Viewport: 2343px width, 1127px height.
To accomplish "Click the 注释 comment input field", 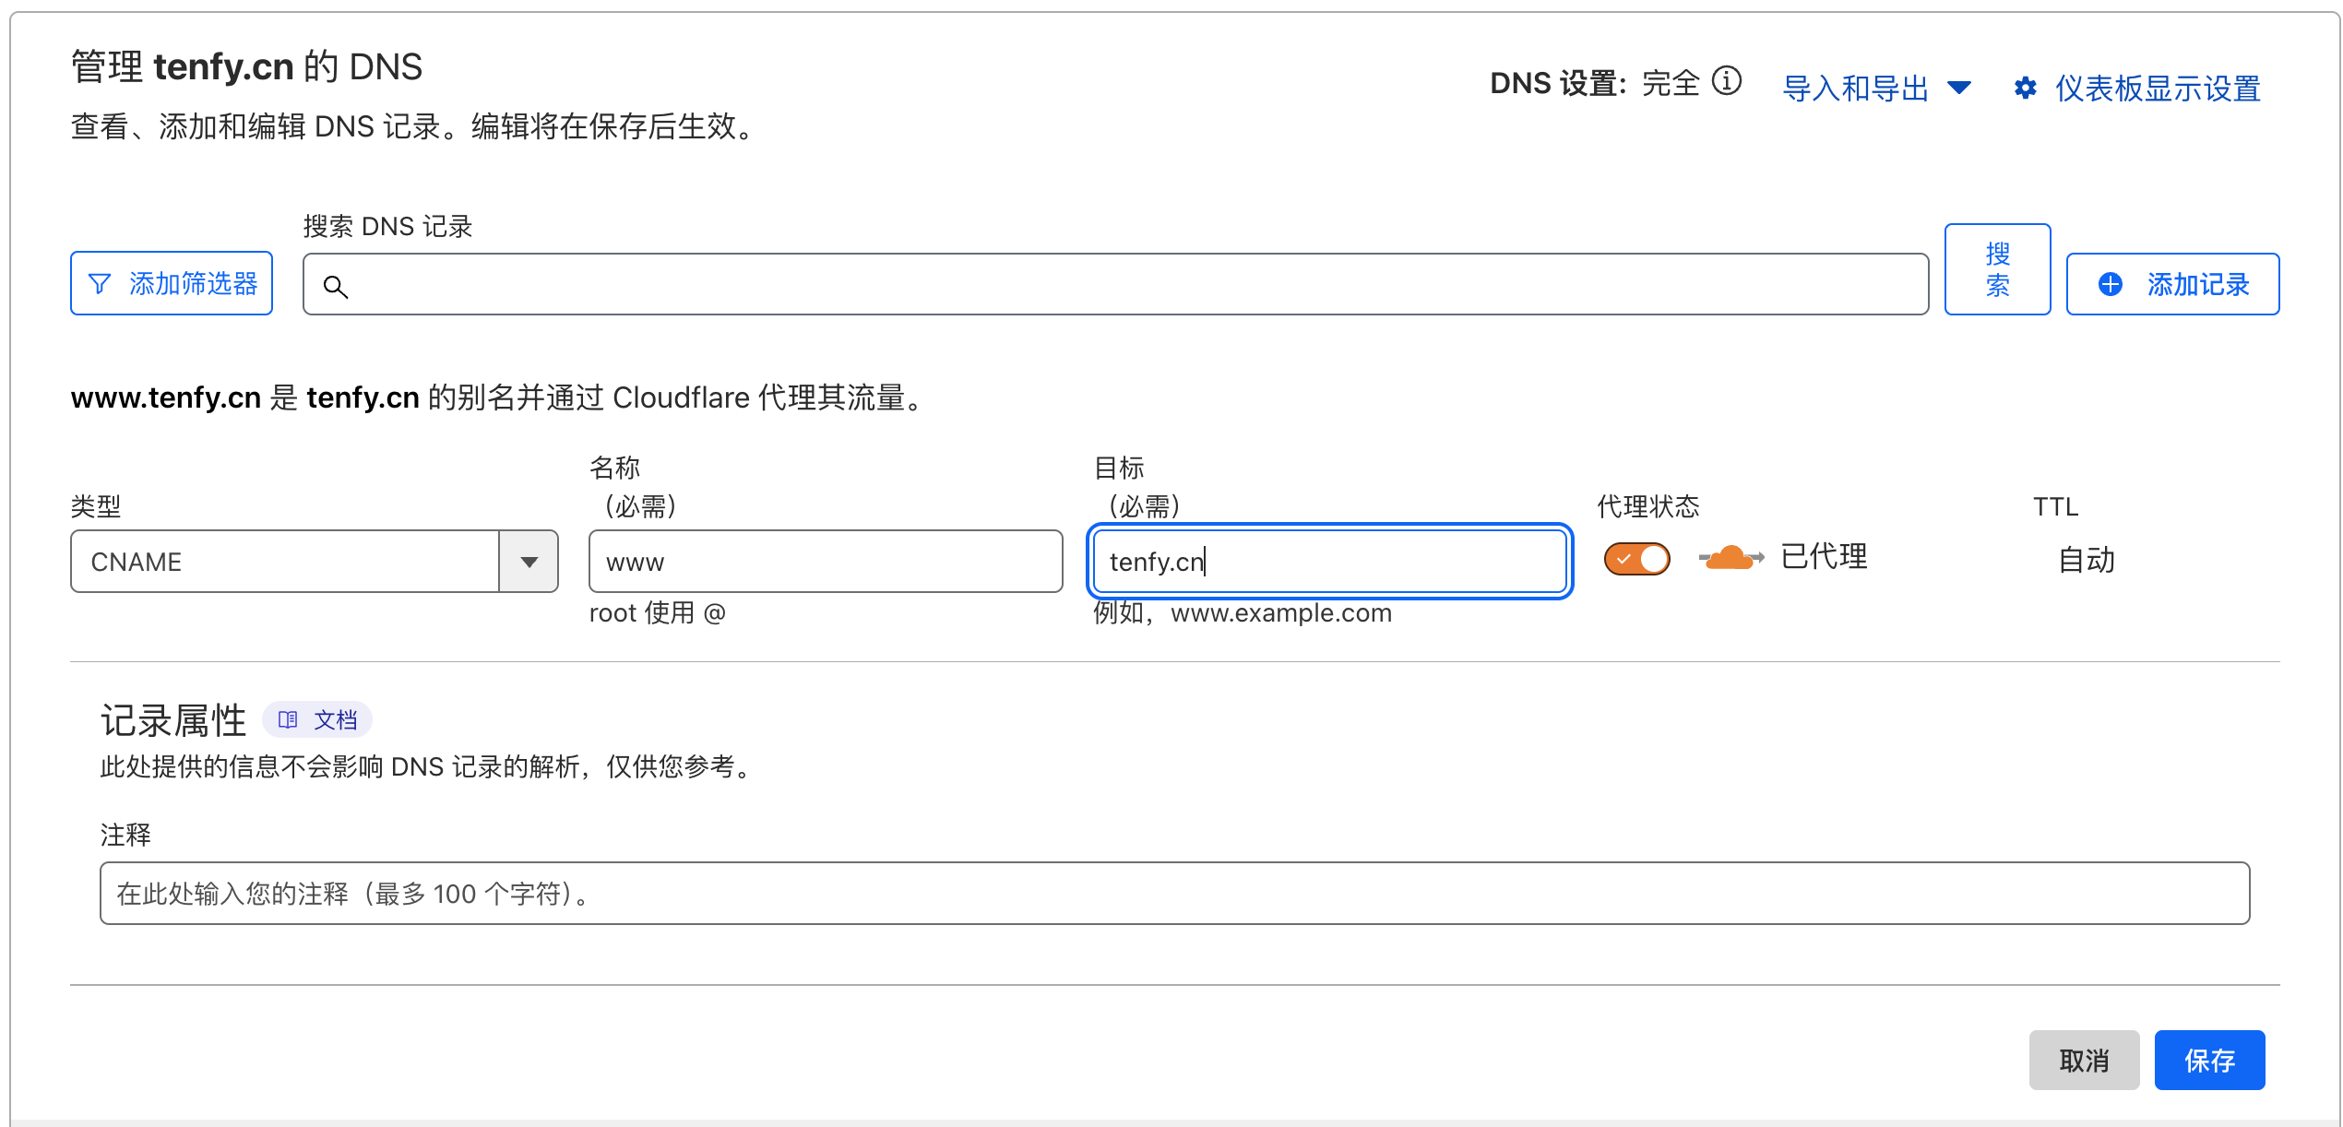I will point(1174,893).
